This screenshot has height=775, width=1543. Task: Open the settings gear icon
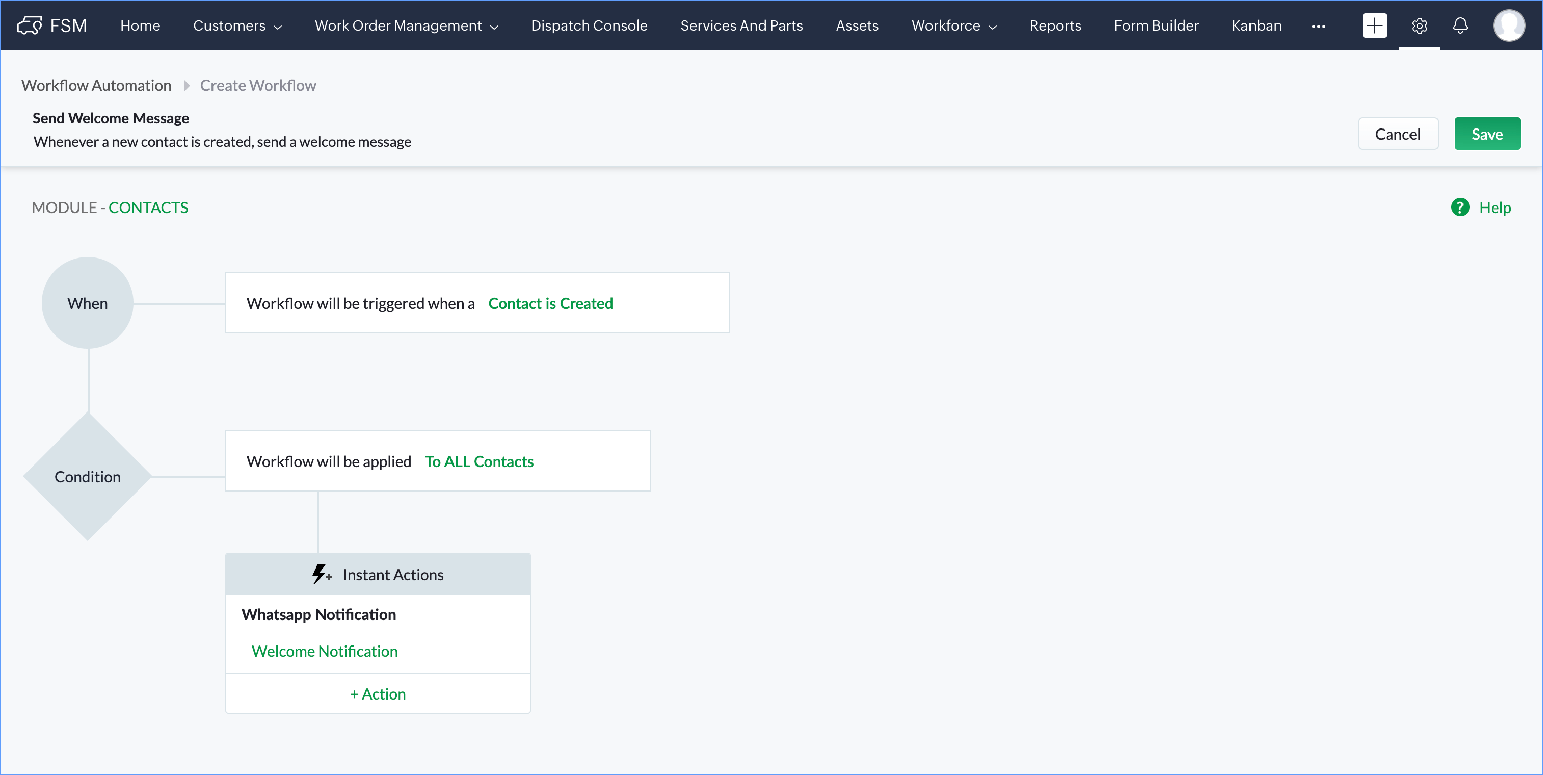1419,25
